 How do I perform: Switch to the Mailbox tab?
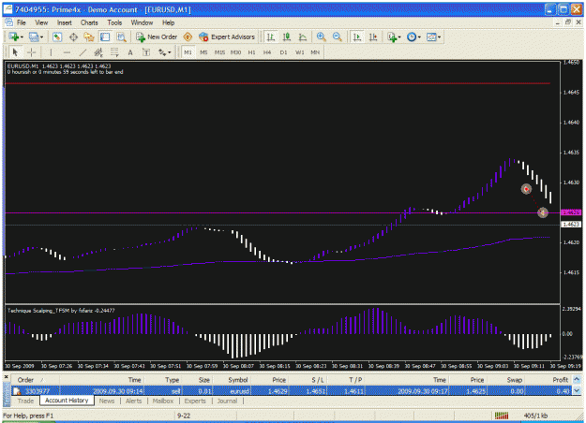click(163, 401)
